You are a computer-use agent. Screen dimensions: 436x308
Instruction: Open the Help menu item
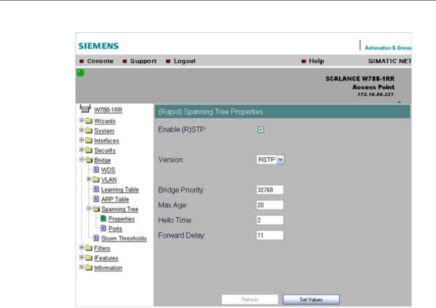[316, 61]
